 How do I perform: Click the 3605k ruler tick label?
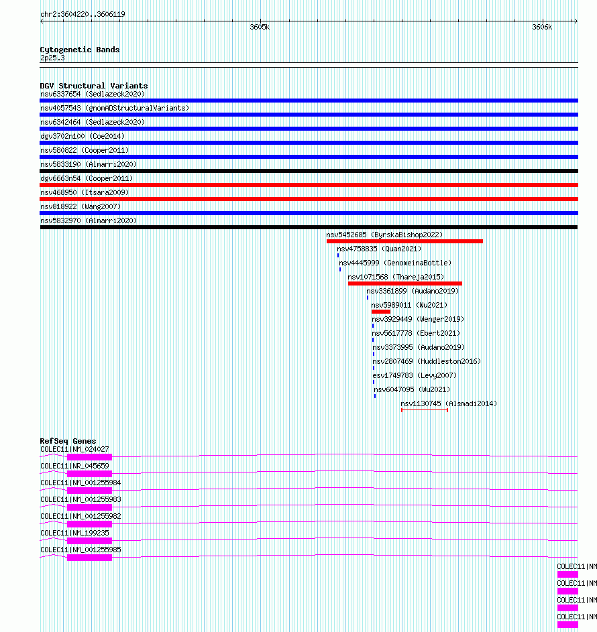point(260,27)
